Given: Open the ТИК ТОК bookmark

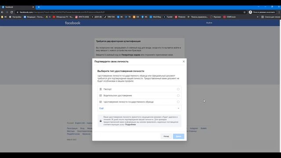Looking at the screenshot, I should (x=109, y=17).
